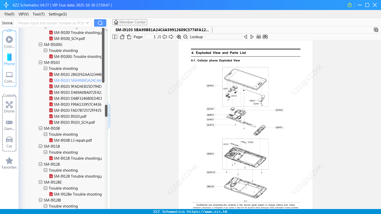Toggle Abi whole-word match option
The image size is (381, 214).
[x=259, y=37]
